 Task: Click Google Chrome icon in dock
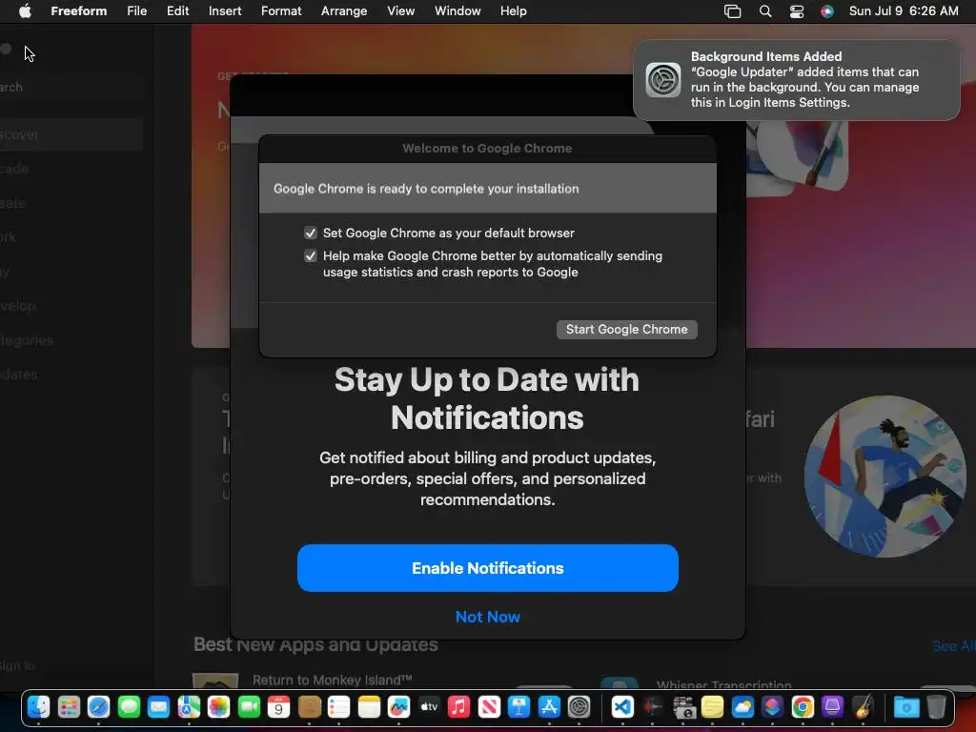coord(803,707)
